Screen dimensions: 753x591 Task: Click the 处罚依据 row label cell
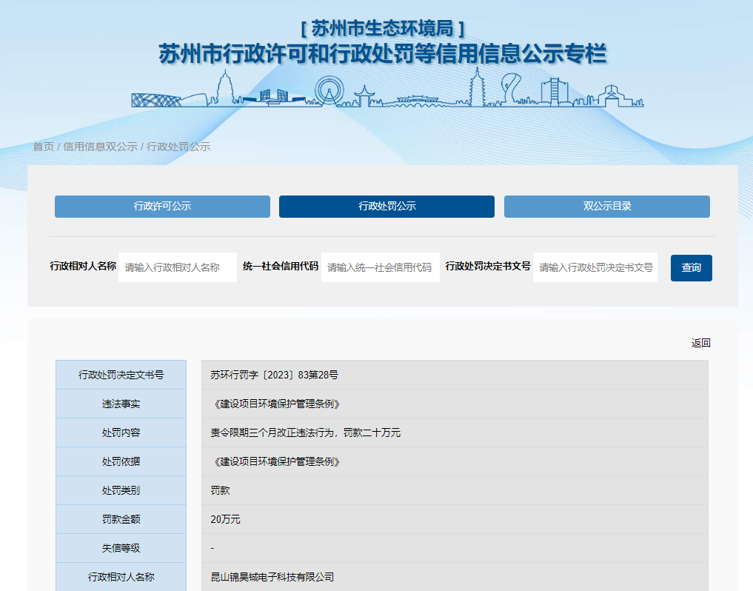click(x=121, y=461)
